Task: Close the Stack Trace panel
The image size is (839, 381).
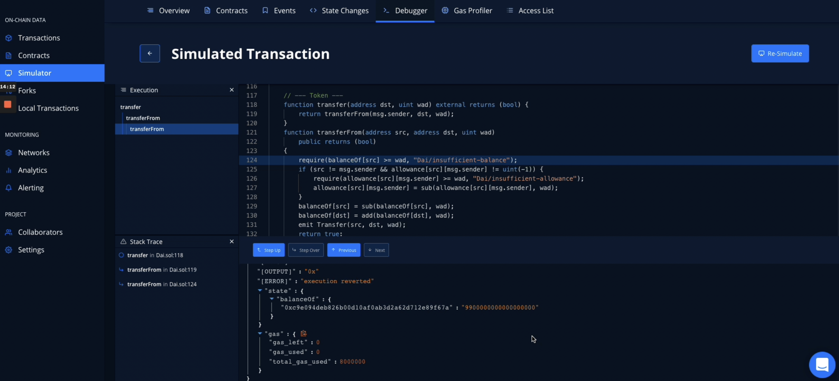Action: click(x=232, y=241)
